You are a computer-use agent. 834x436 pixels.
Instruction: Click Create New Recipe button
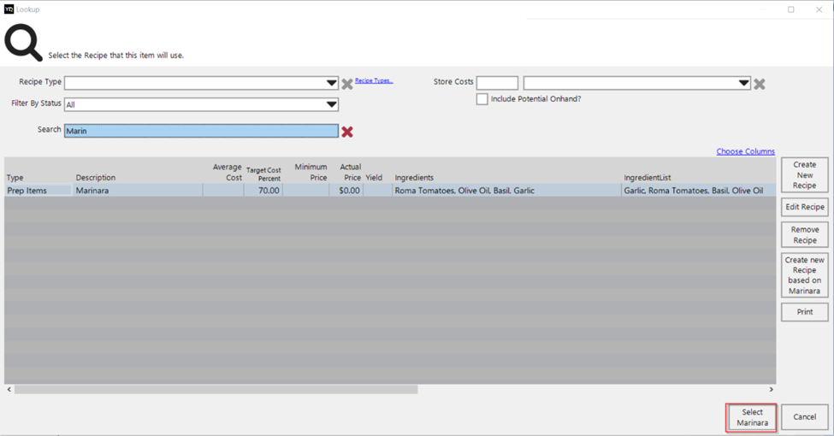(x=804, y=175)
